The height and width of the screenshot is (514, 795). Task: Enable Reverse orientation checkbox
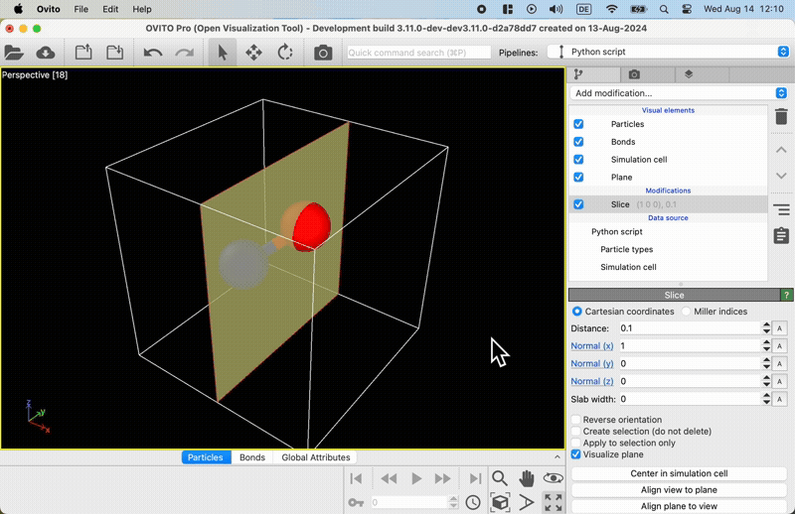tap(576, 420)
